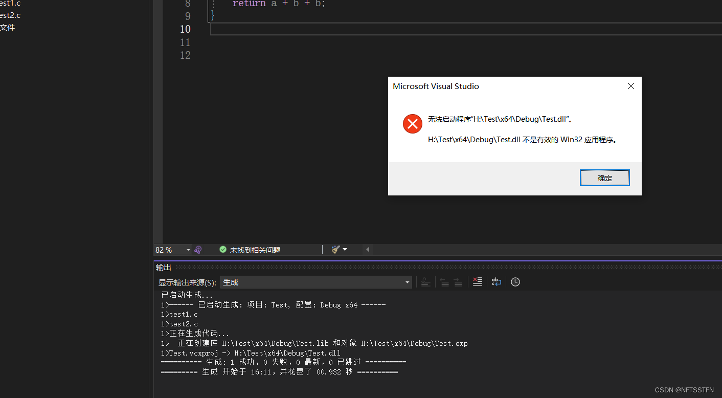Click line number 10 in the editor gutter
Screen dimensions: 722x398
point(185,29)
